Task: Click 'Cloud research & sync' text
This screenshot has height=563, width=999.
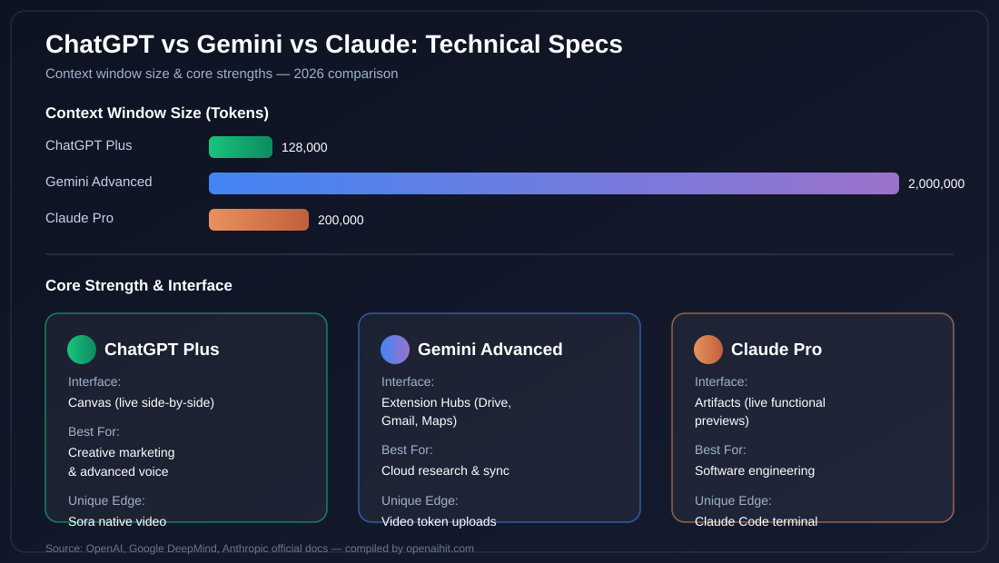Action: coord(445,471)
